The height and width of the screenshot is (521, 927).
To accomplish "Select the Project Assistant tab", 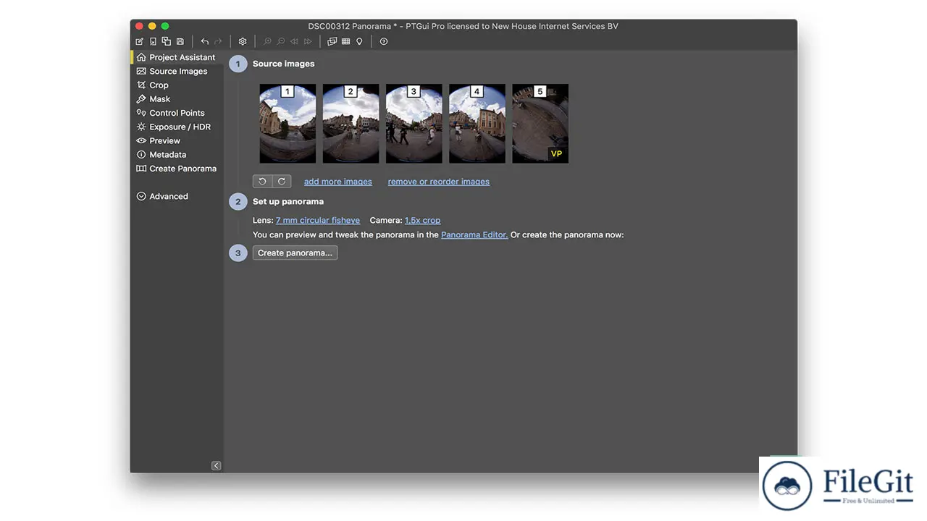I will click(177, 57).
